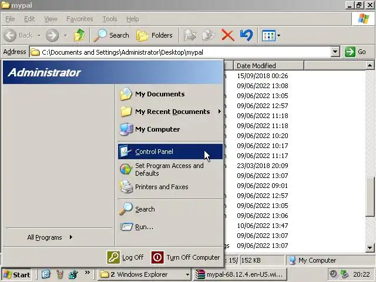Click the vertical scrollbar thumb
The height and width of the screenshot is (282, 376).
click(370, 197)
